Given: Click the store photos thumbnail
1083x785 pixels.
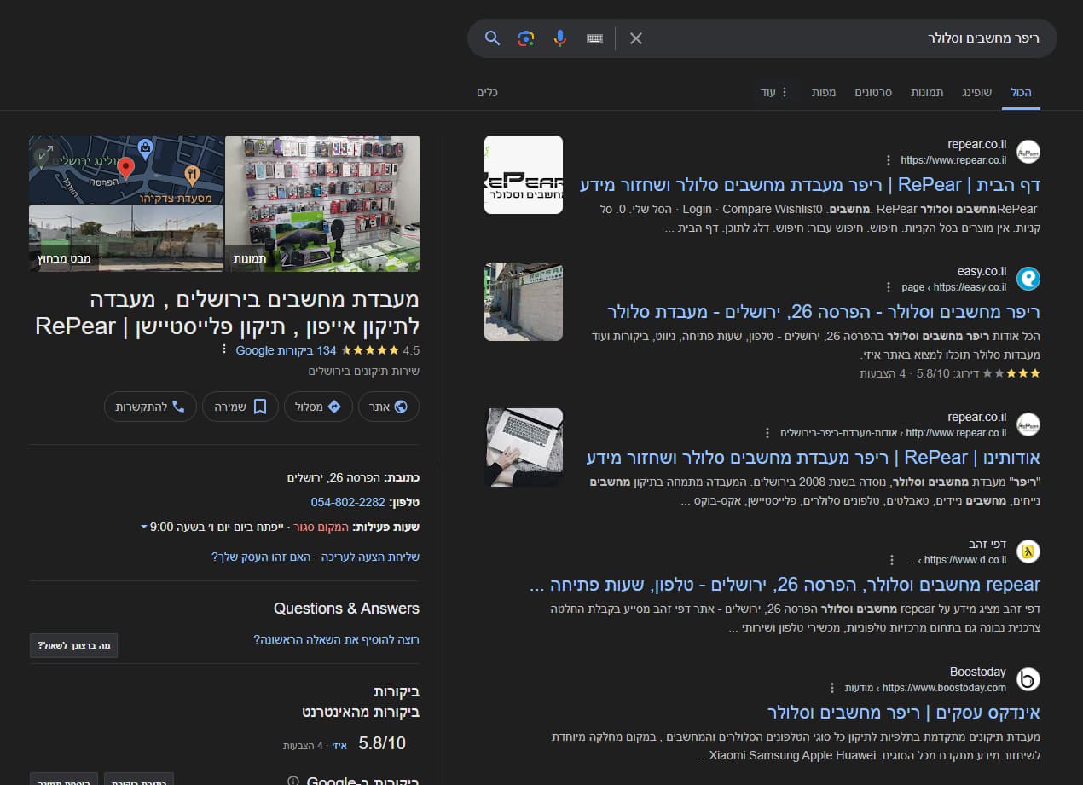Looking at the screenshot, I should click(x=322, y=203).
